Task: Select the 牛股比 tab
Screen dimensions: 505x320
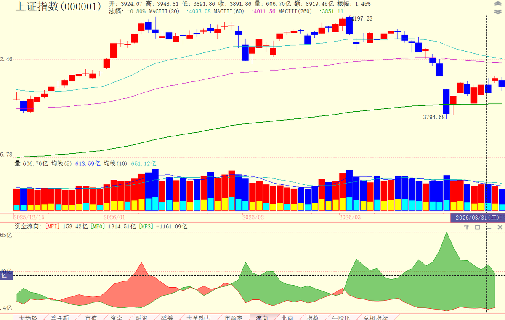Action: pyautogui.click(x=340, y=317)
